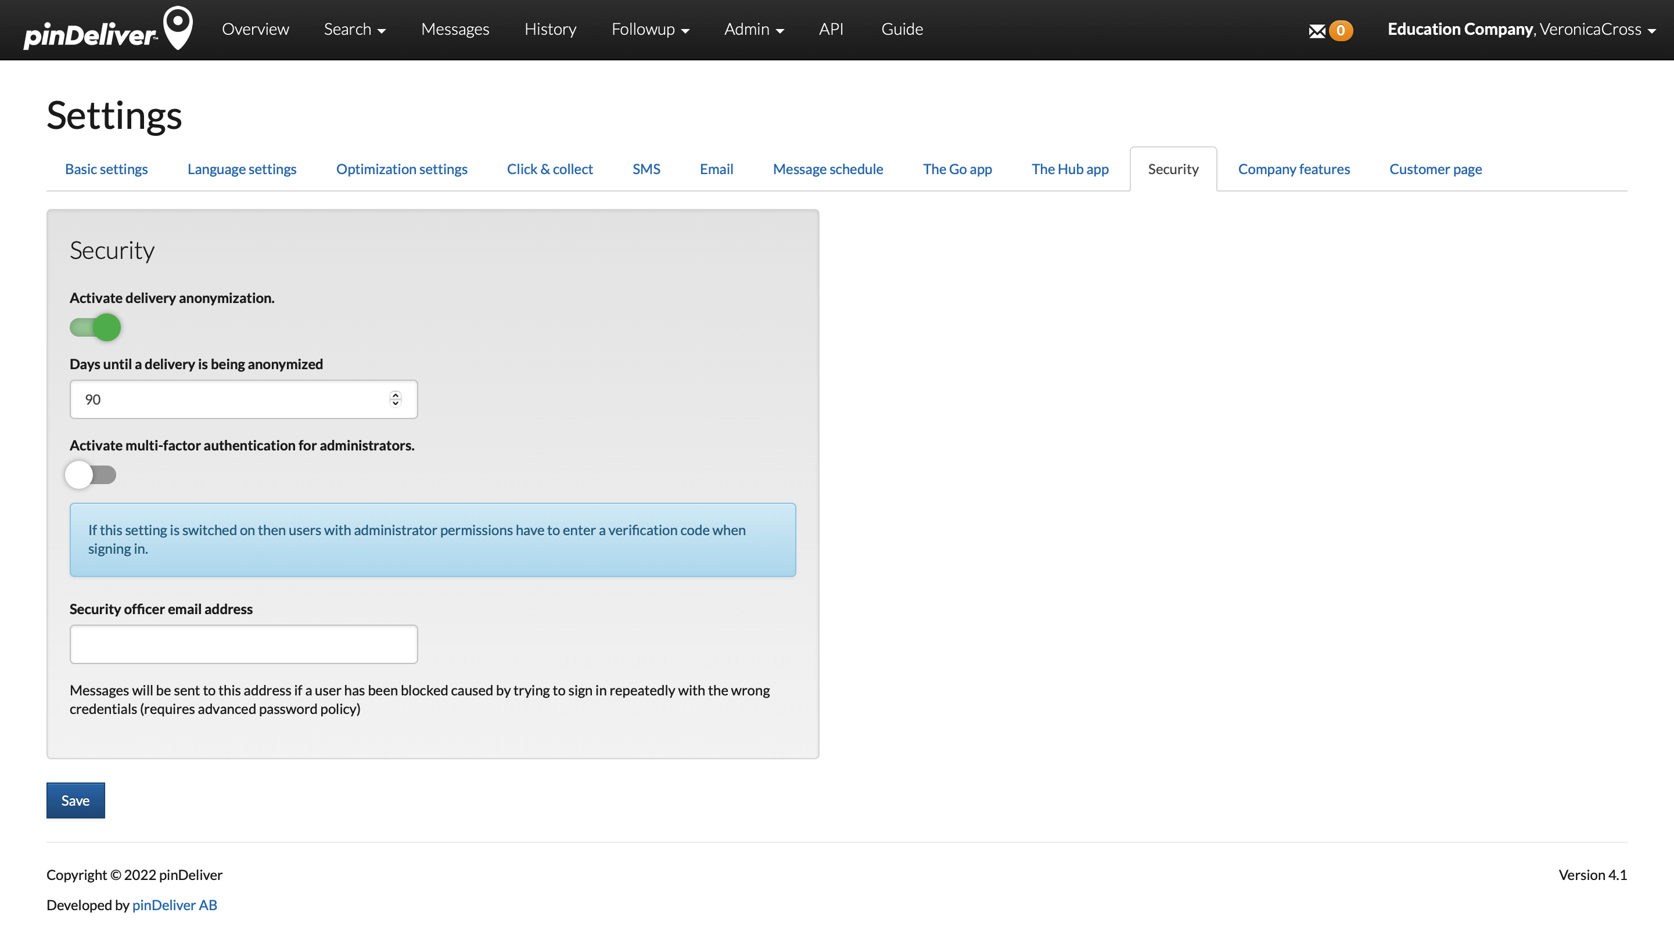Open the Guide page

coord(902,29)
